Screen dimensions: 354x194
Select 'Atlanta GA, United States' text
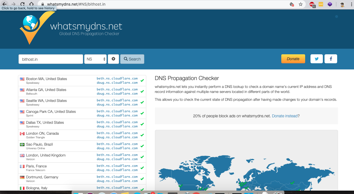point(46,90)
